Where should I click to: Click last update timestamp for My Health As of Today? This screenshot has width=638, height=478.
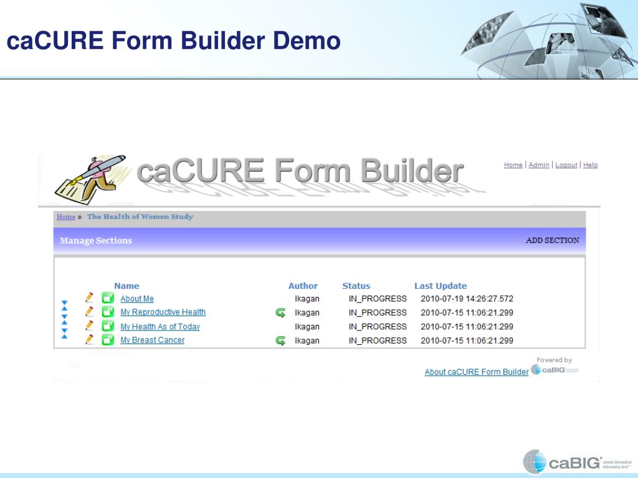click(467, 326)
